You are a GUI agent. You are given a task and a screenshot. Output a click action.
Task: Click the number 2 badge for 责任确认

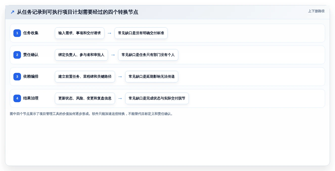pos(17,55)
